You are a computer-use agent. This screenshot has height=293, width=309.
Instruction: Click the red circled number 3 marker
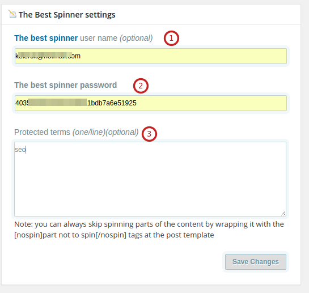tap(149, 134)
